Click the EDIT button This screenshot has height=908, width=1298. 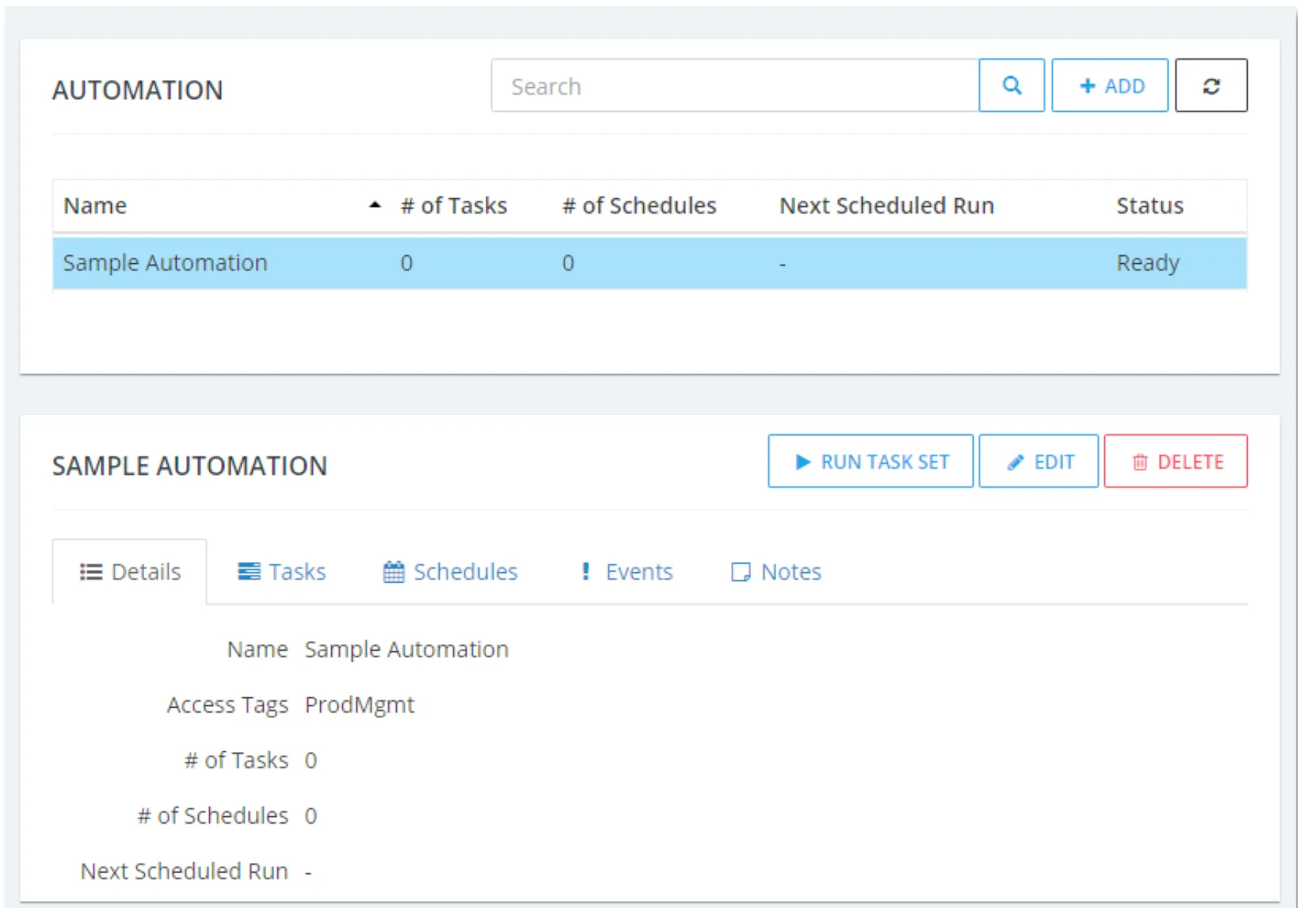click(1039, 461)
